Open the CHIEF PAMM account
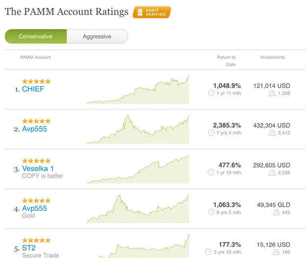The width and height of the screenshot is (306, 258). click(33, 89)
